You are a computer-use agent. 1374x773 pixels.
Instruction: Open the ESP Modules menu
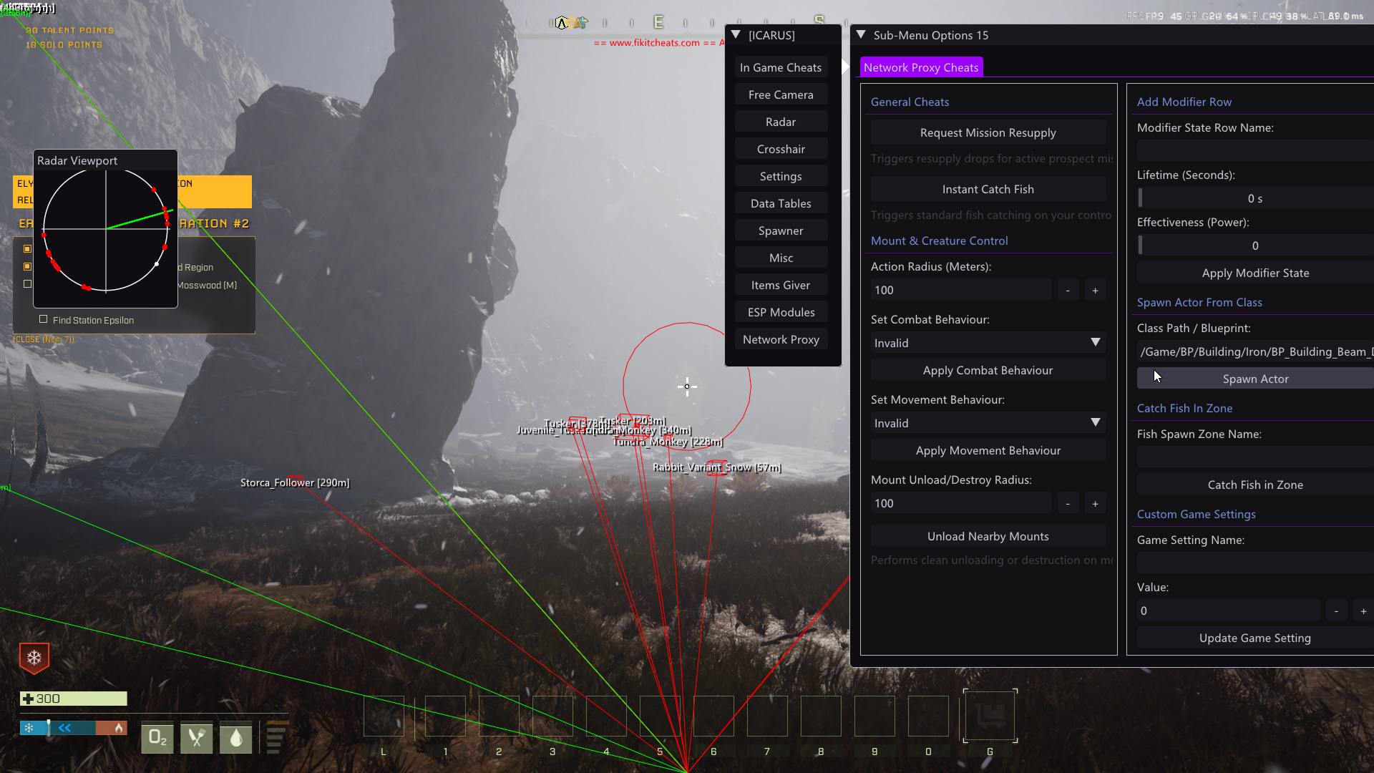click(x=781, y=312)
